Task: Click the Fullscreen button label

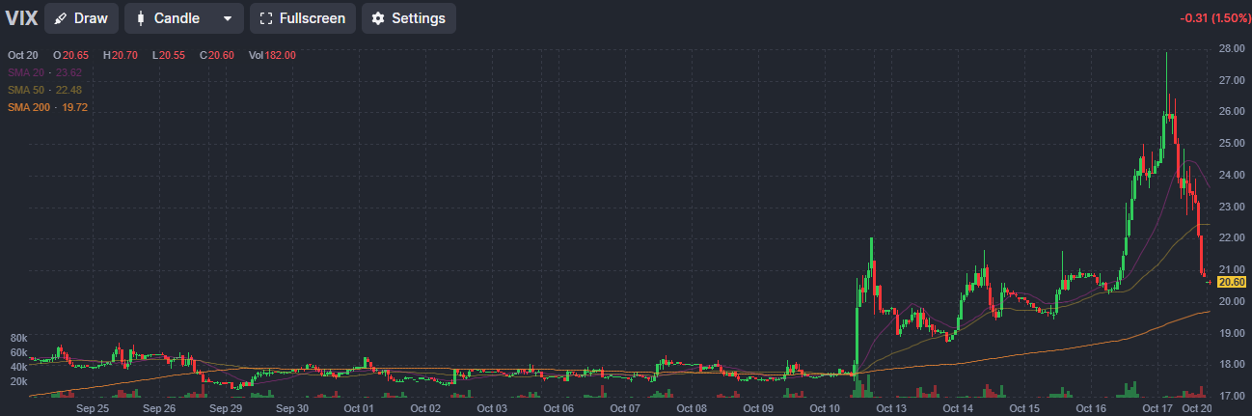Action: 312,18
